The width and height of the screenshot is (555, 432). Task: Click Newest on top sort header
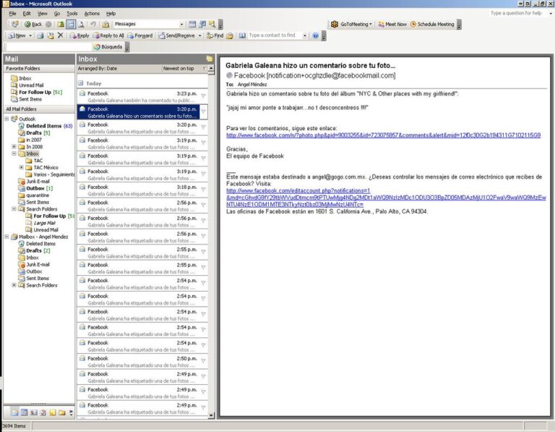(x=178, y=69)
